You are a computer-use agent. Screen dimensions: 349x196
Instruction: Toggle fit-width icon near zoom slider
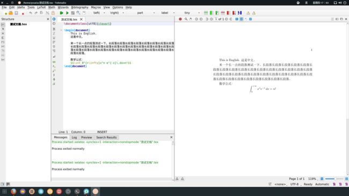pyautogui.click(x=322, y=179)
